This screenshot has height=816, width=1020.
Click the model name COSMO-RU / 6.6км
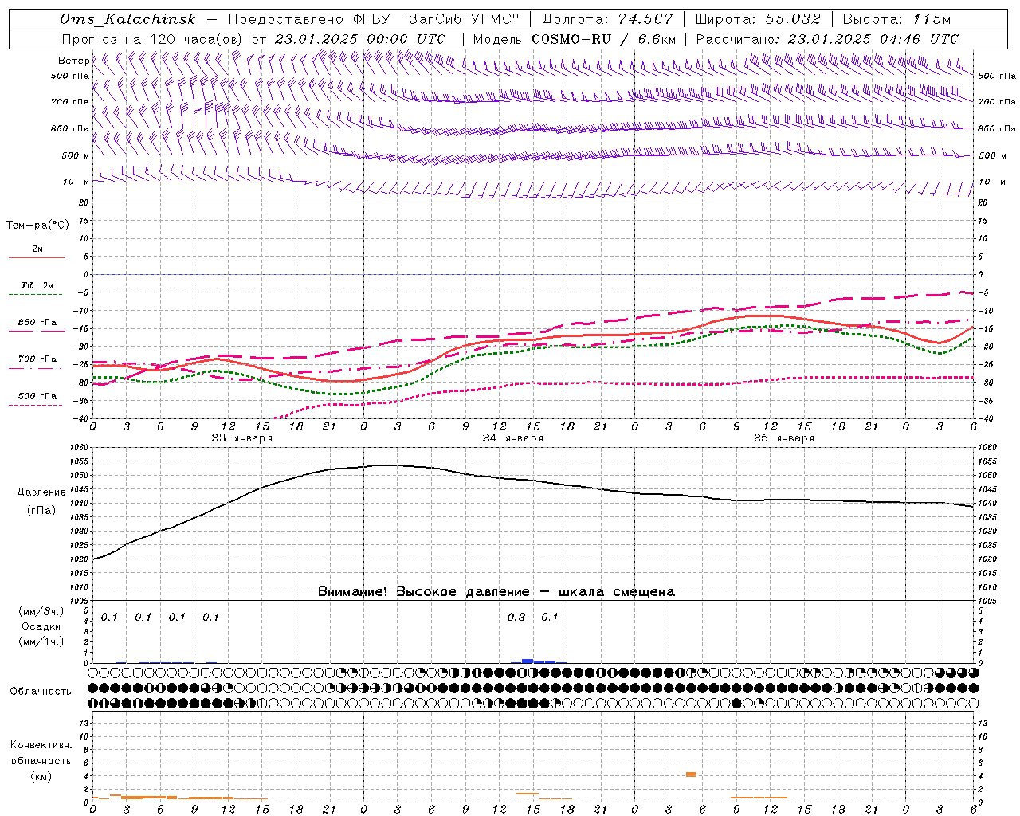pos(603,39)
